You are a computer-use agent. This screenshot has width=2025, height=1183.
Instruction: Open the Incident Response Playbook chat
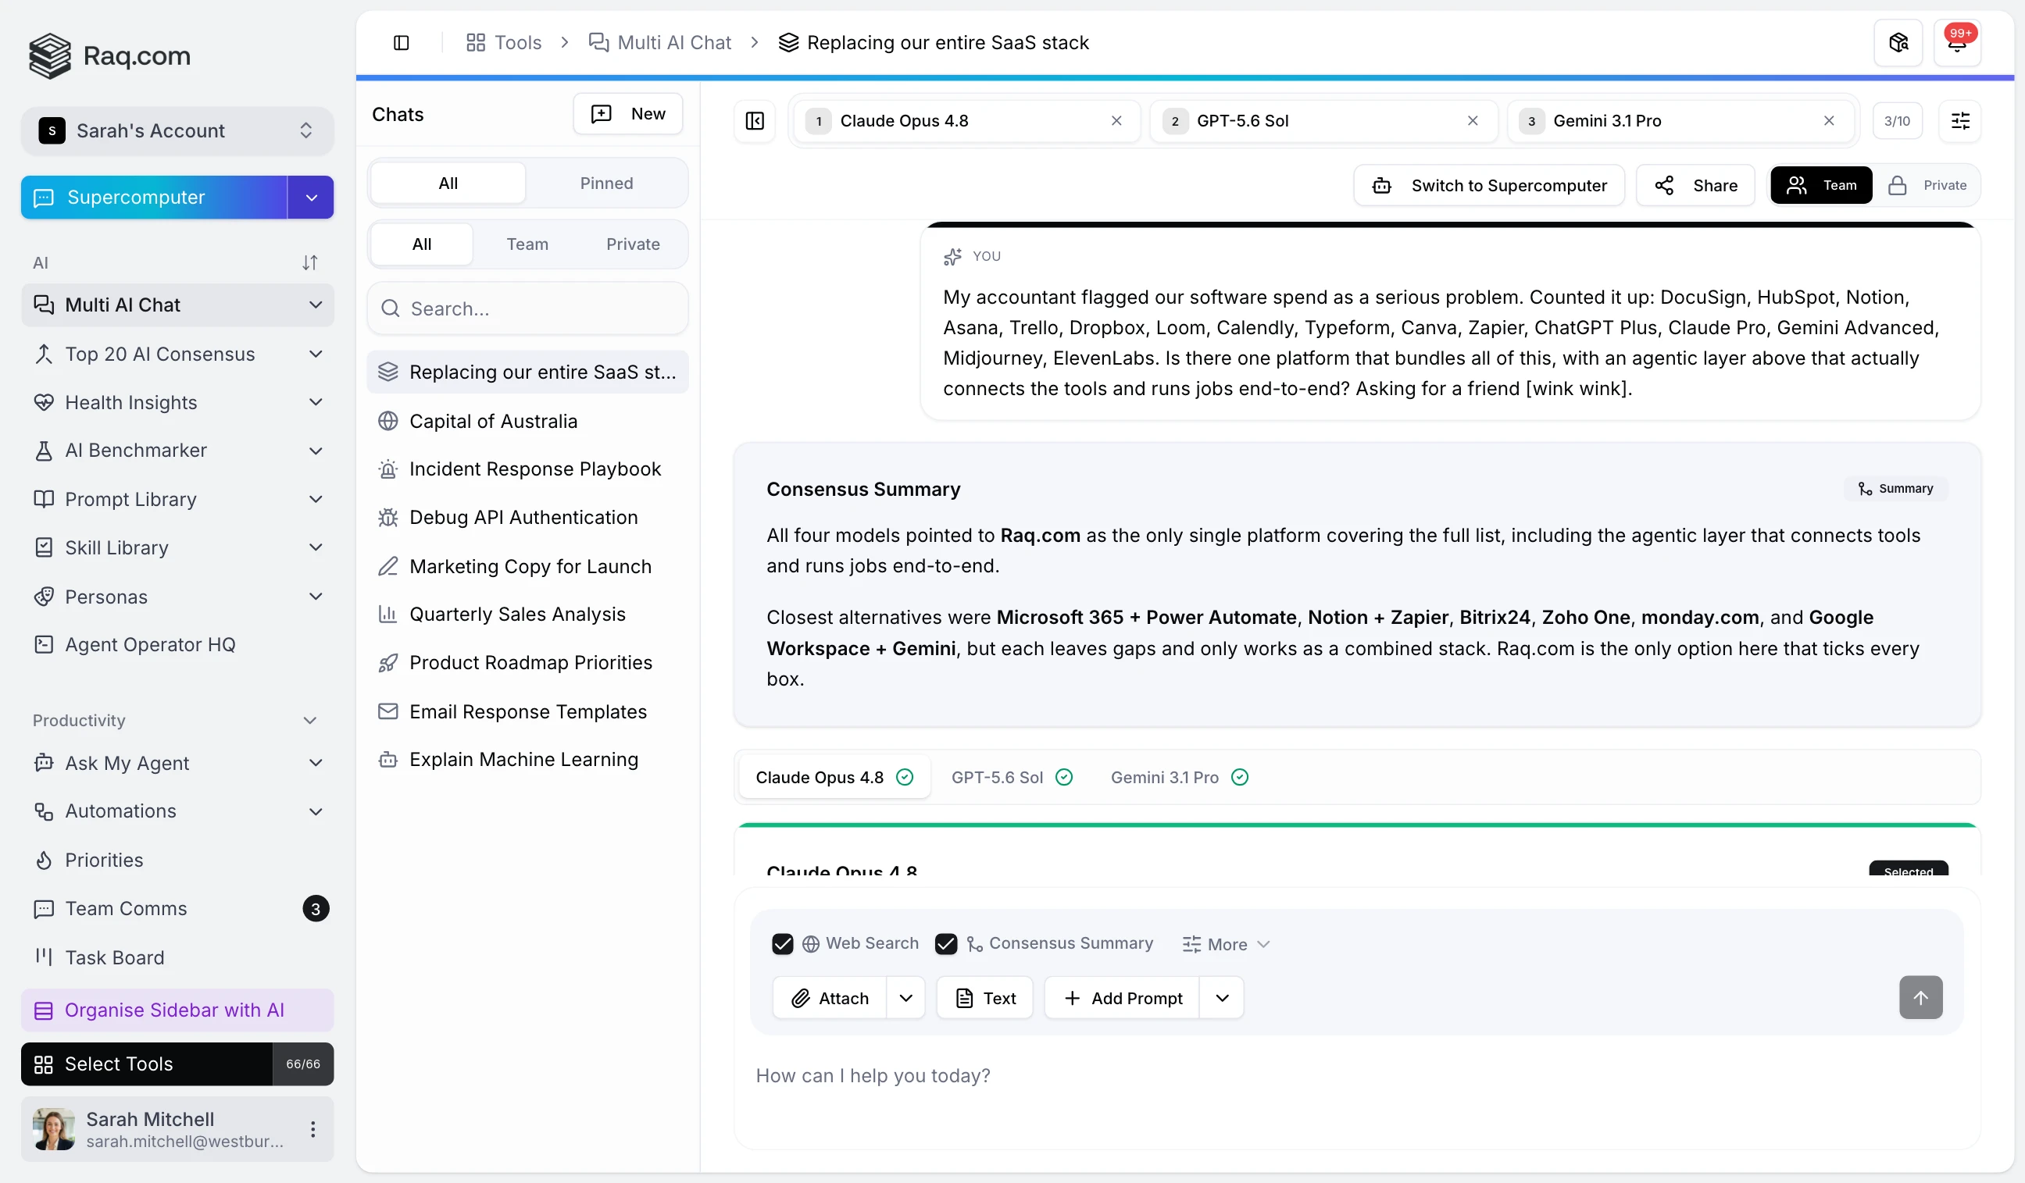tap(527, 469)
